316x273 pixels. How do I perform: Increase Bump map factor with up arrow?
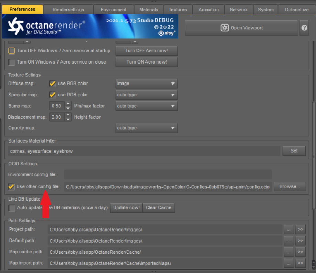(x=68, y=104)
